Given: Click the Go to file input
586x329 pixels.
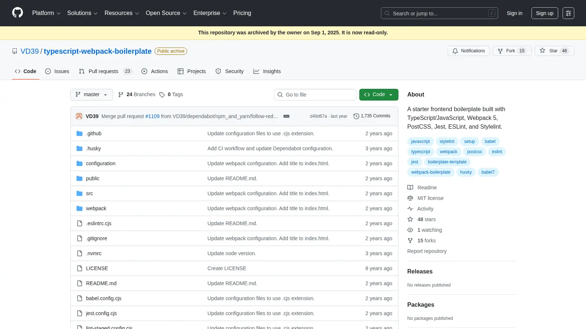Looking at the screenshot, I should (315, 95).
